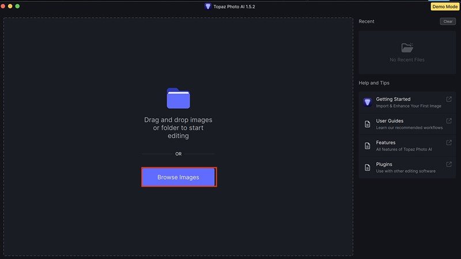Click the yellow minimize window button

pyautogui.click(x=10, y=6)
